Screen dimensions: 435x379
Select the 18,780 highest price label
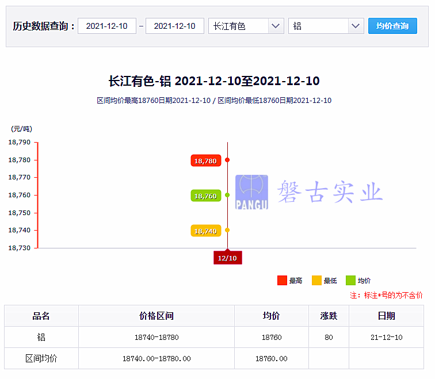click(206, 160)
